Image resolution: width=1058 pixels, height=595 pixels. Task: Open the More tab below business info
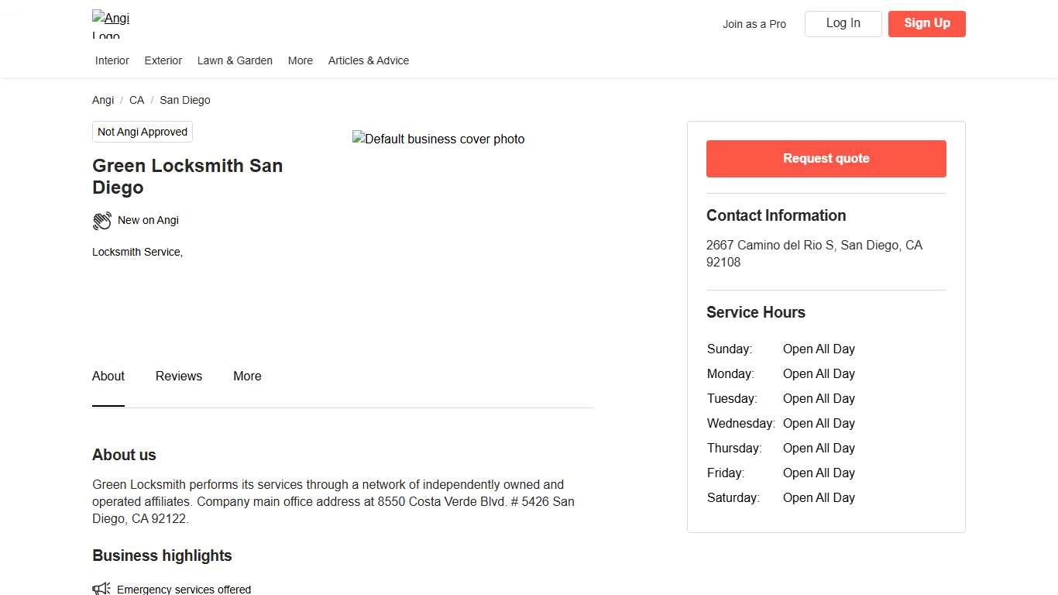point(247,376)
